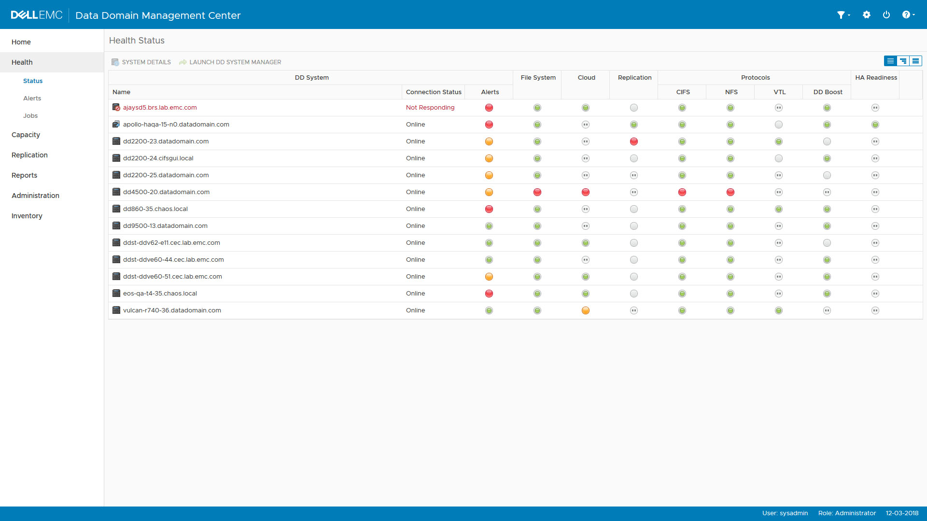
Task: Click the System Details icon
Action: [x=115, y=62]
